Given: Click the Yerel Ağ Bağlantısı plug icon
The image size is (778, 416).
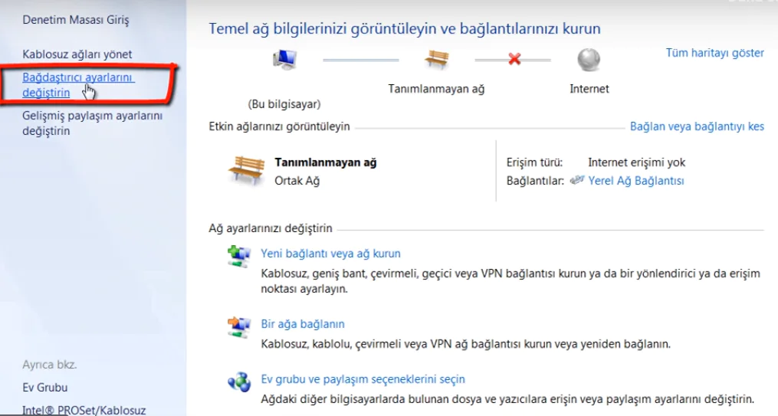Looking at the screenshot, I should tap(577, 180).
